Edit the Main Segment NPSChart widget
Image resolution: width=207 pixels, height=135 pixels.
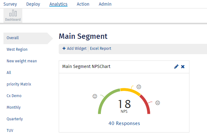[176, 67]
